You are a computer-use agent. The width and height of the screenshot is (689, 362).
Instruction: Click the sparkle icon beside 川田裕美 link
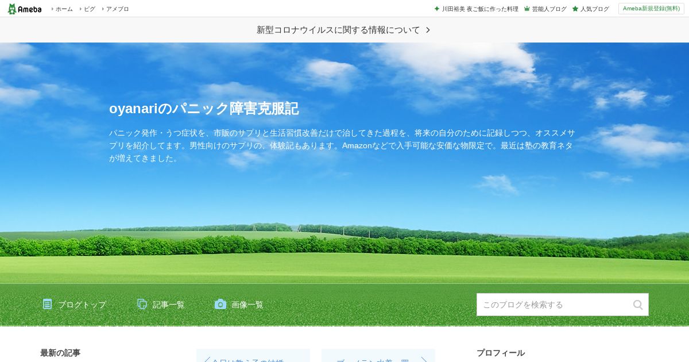[x=437, y=9]
